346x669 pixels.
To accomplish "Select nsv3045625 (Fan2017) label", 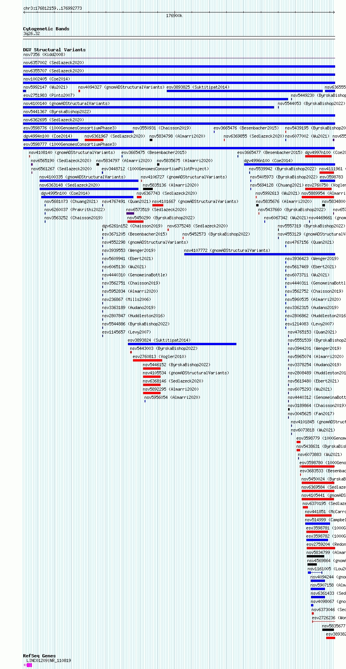I will [x=311, y=414].
